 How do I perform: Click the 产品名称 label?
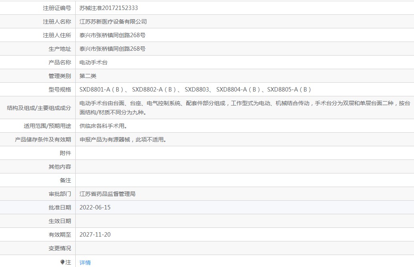tap(60, 62)
